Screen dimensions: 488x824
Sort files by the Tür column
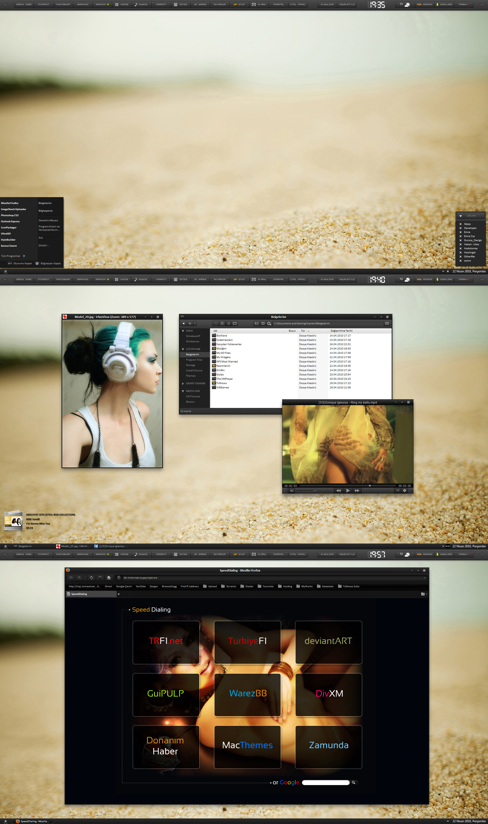[x=312, y=331]
